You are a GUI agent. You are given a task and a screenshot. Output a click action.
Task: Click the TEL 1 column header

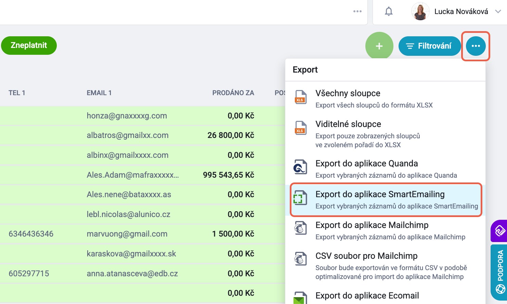click(17, 93)
